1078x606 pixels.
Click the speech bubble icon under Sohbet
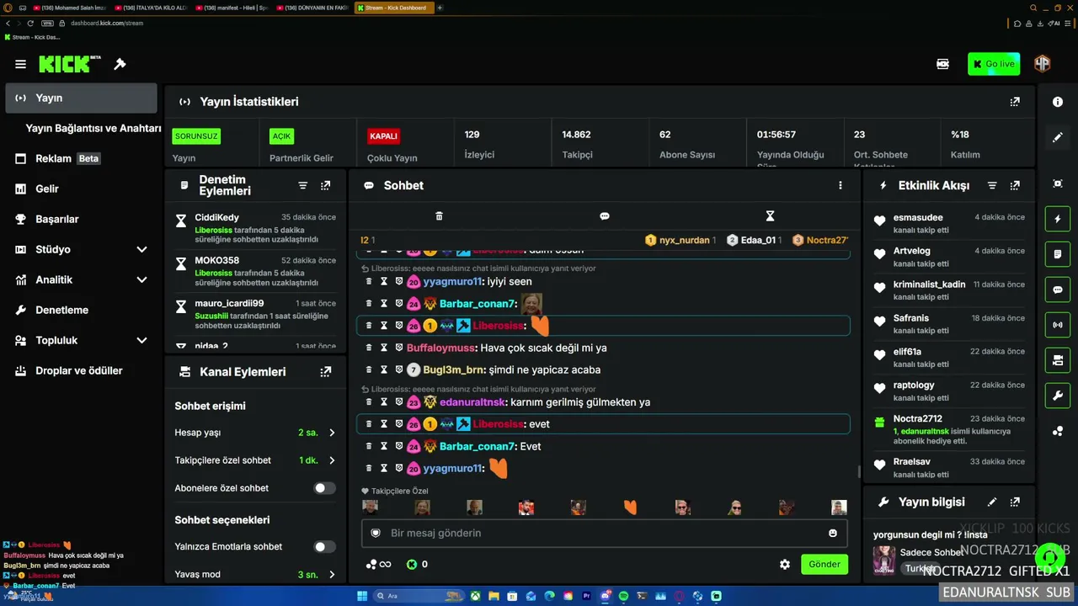pos(605,216)
